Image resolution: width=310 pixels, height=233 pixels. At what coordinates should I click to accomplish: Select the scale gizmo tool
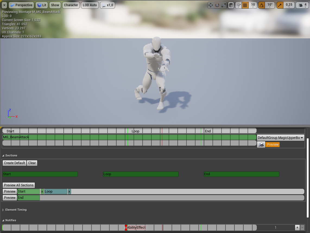point(223,5)
